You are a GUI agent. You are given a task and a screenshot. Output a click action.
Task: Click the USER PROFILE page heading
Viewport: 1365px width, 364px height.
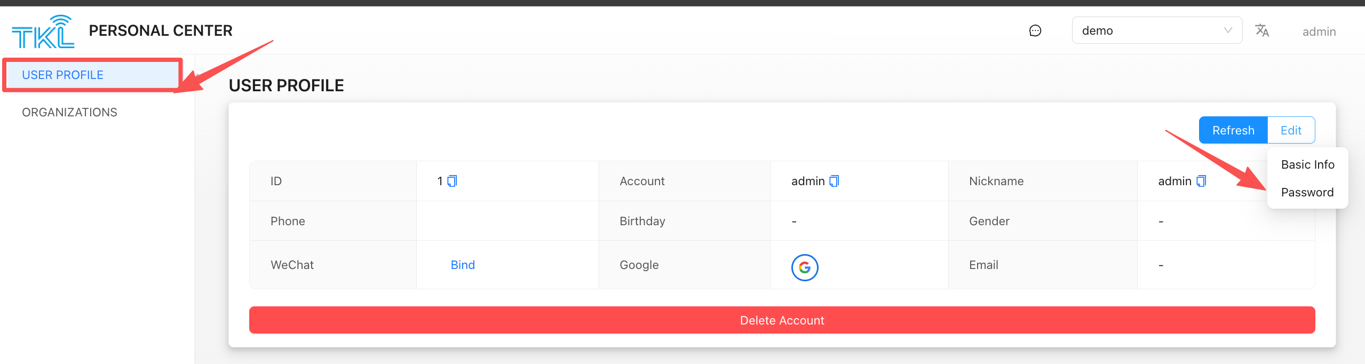point(286,86)
